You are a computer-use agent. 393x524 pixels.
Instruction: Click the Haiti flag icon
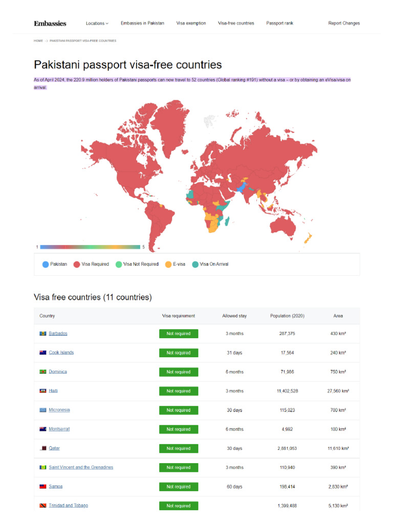(x=43, y=391)
